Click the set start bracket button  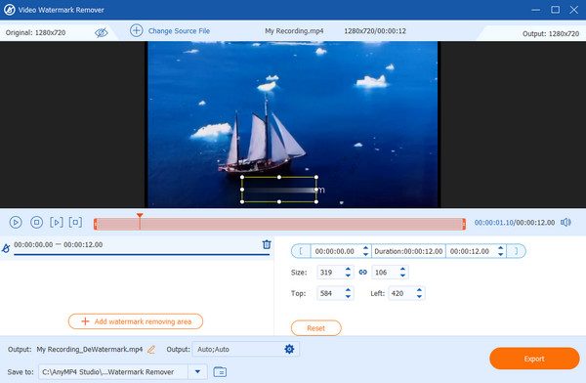coord(301,251)
